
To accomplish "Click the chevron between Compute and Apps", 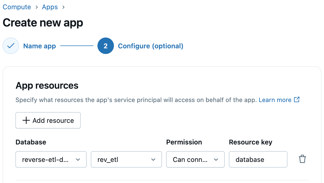I will (x=37, y=7).
